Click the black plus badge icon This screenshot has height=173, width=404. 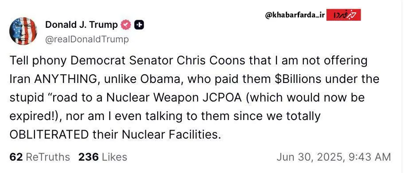point(140,25)
